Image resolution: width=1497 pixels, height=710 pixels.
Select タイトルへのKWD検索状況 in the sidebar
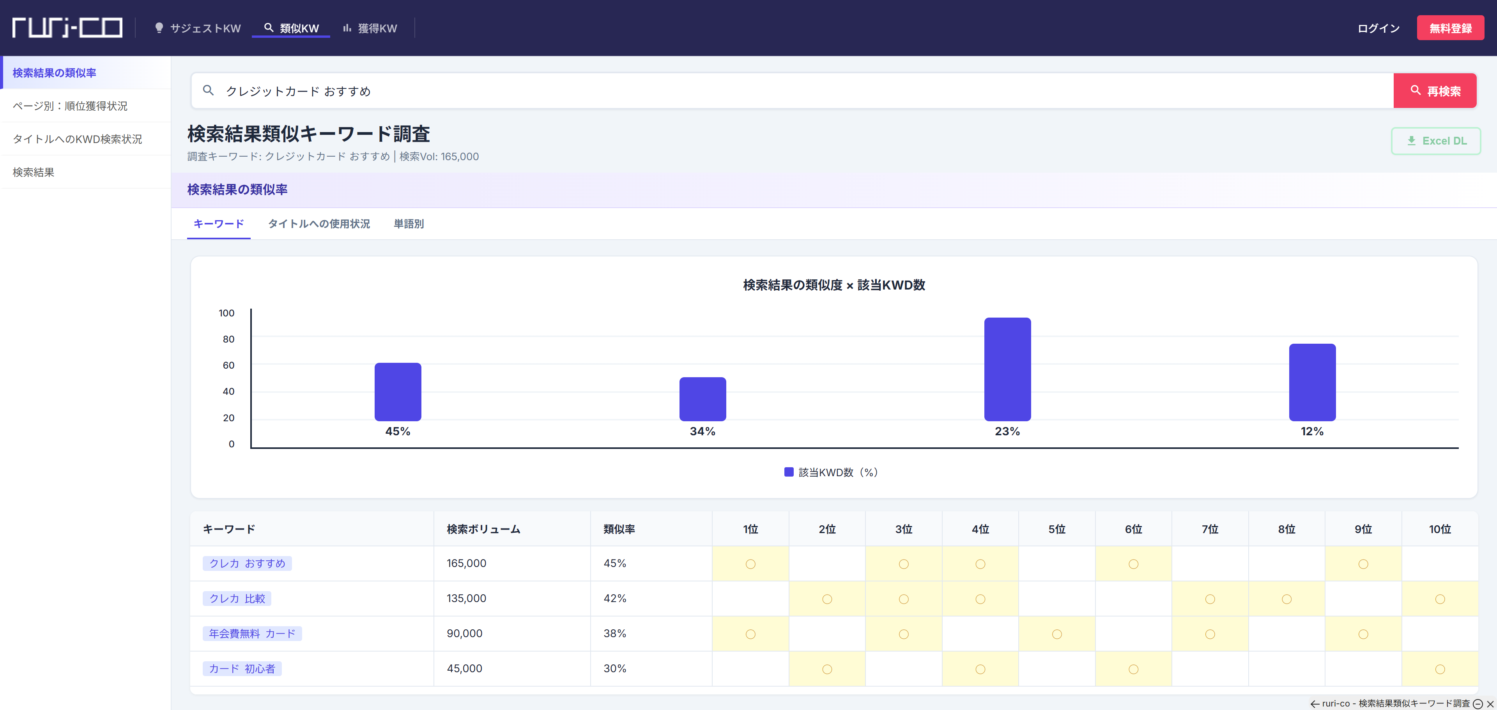85,139
